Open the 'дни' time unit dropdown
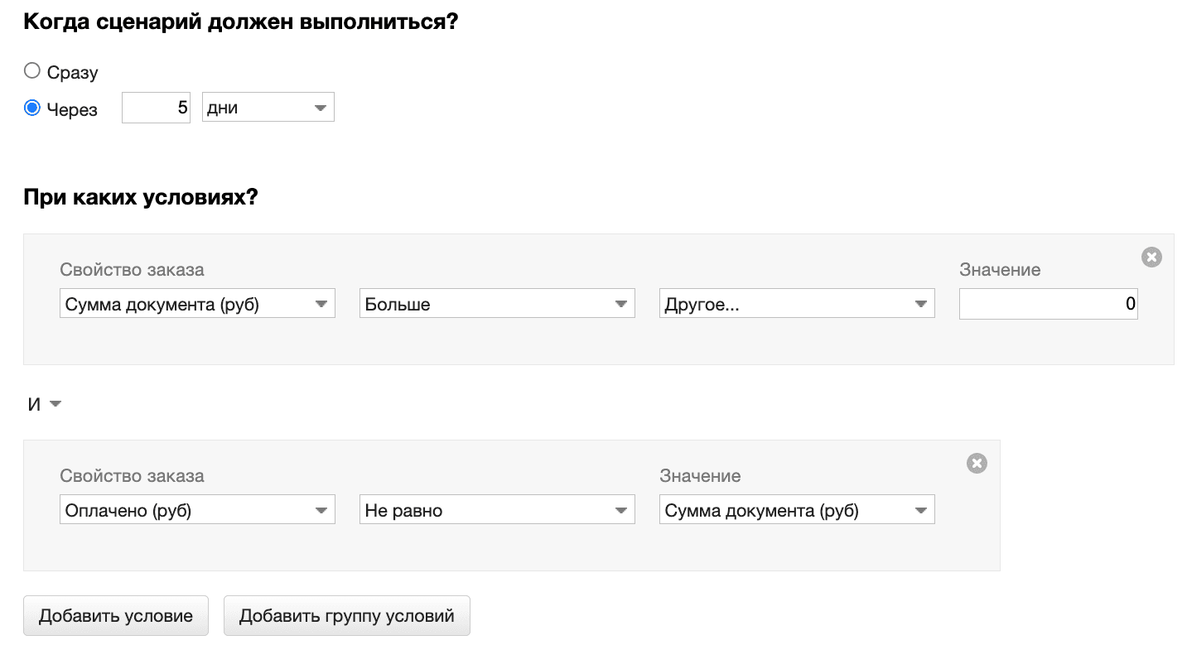 268,108
